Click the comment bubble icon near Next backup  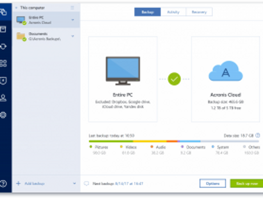click(x=87, y=183)
